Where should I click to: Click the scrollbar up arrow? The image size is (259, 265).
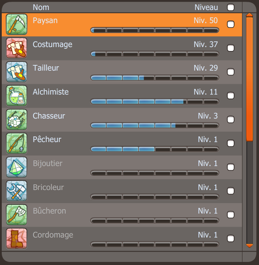(x=249, y=15)
